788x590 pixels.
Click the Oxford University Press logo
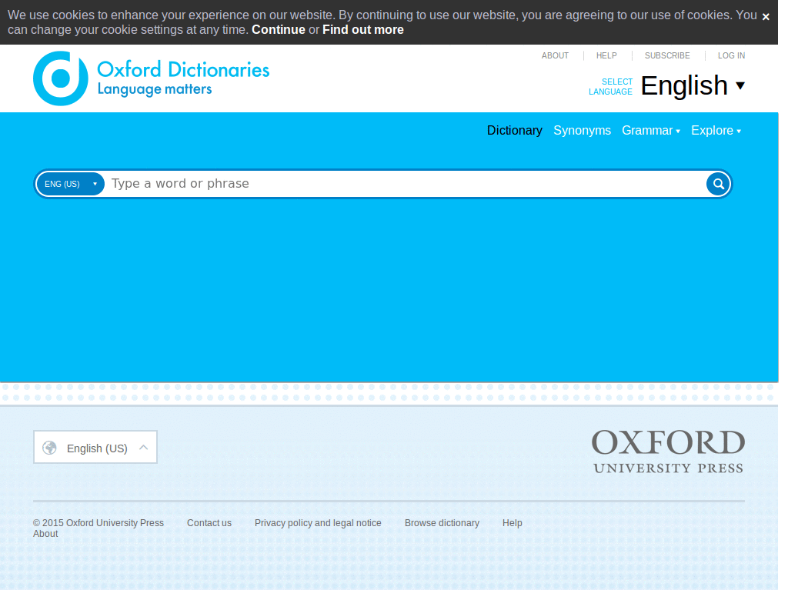point(668,452)
